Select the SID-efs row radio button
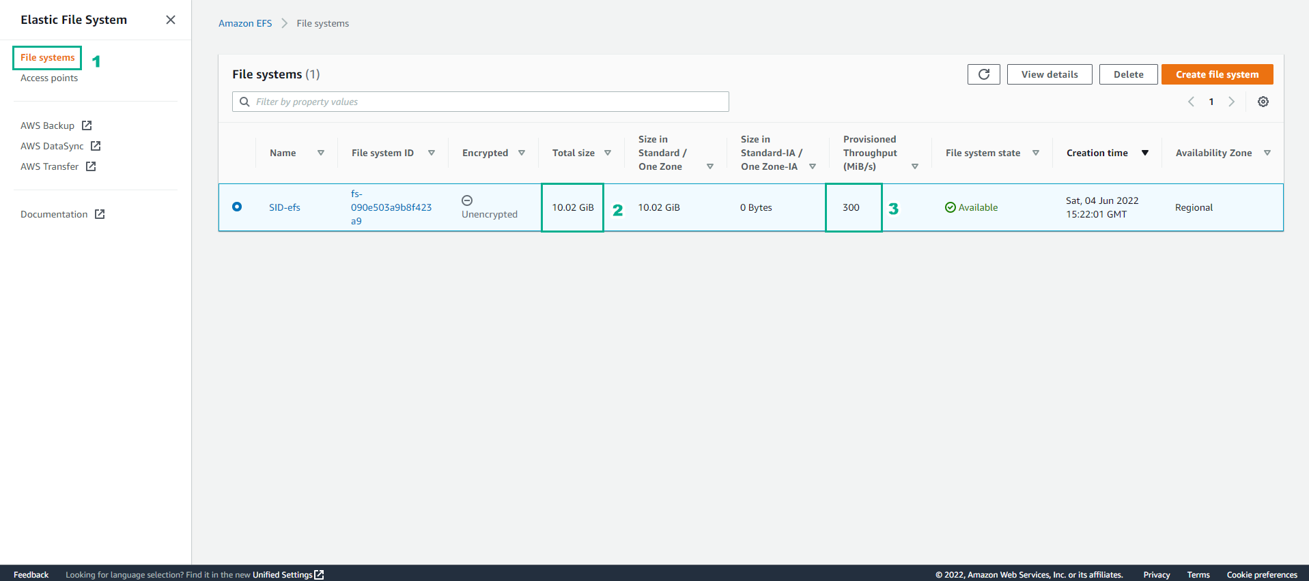The height and width of the screenshot is (581, 1309). click(237, 207)
